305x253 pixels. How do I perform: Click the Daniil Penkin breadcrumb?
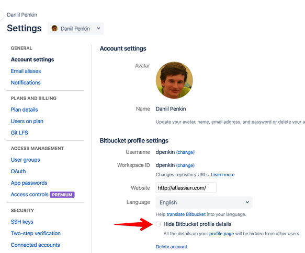tap(22, 15)
